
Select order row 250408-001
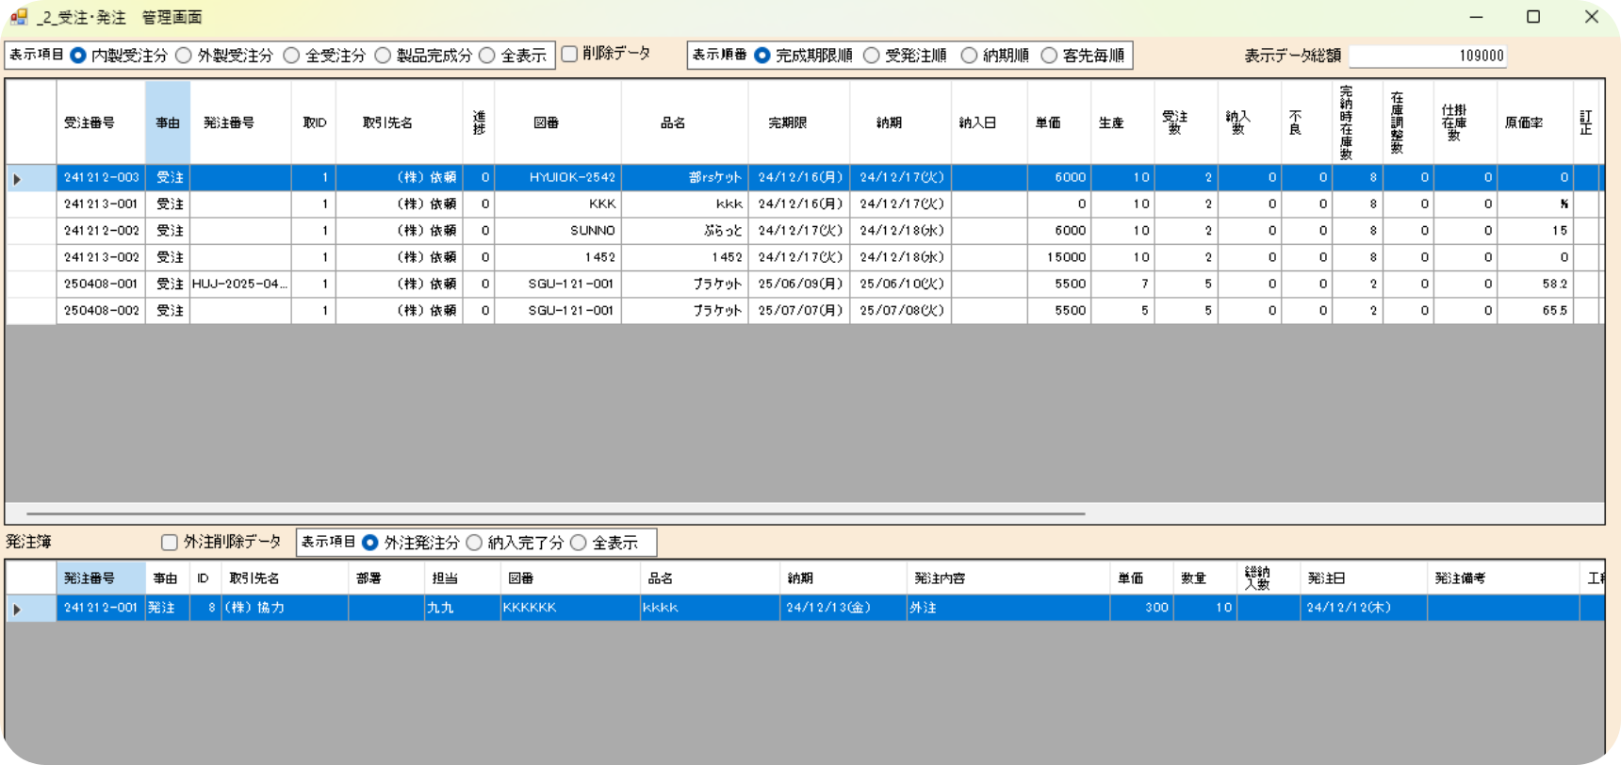click(101, 284)
